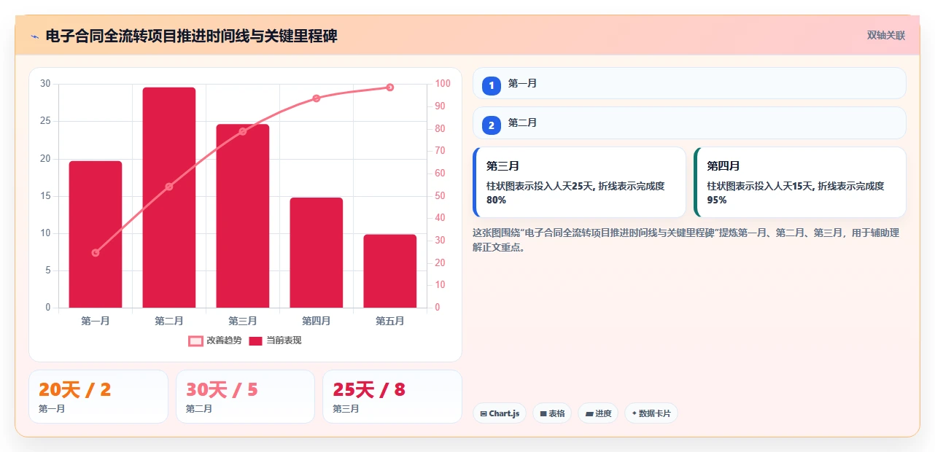Click the 数据卡片 tag
Screen dimensions: 935x452
coord(651,413)
